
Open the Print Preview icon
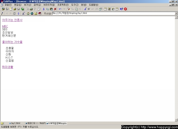tap(28, 9)
